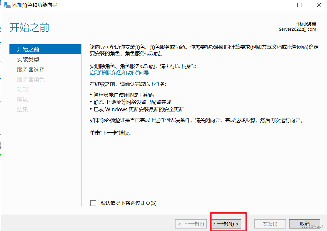Screen dimensions: 327x231
Task: Enable 默认情况下将跳过此页 checkbox
Action: click(x=93, y=203)
